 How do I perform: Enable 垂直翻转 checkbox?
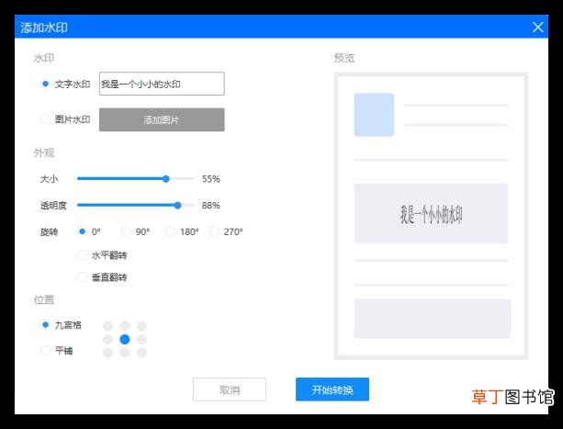tap(82, 277)
